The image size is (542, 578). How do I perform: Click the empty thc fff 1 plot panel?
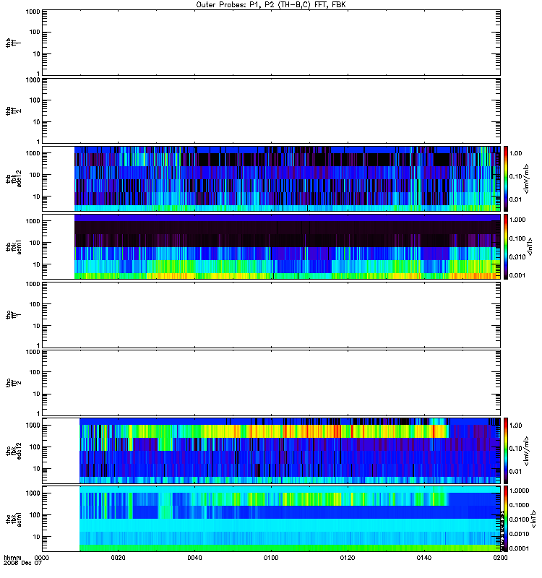271,315
